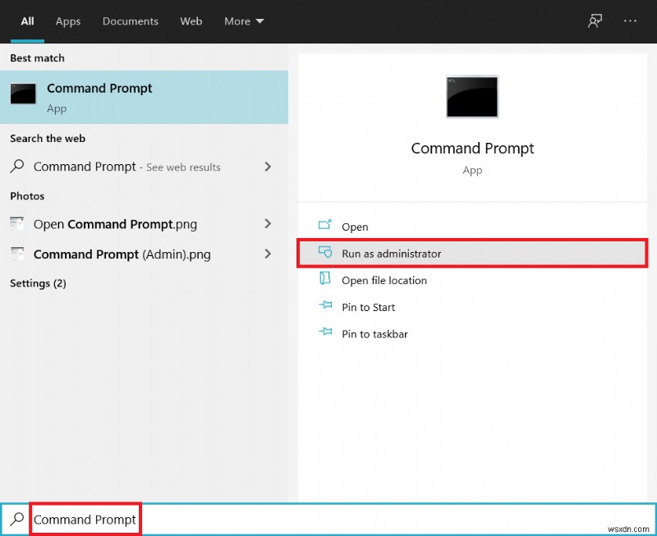
Task: Pin Command Prompt to Start
Action: [366, 307]
